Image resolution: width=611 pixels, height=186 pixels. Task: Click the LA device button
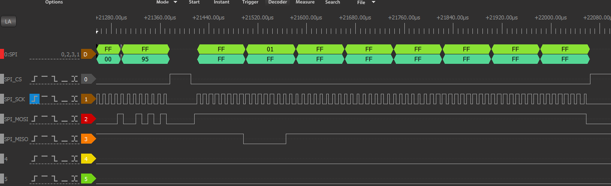point(8,21)
